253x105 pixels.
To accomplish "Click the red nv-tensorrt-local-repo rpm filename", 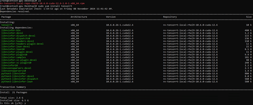I will click(42, 3).
